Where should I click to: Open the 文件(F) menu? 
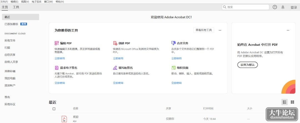(4, 2)
